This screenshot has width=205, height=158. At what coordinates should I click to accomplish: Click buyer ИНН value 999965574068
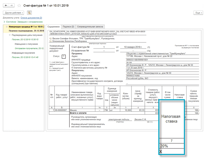click(x=133, y=76)
